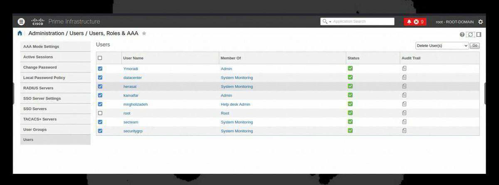
Task: Favorite this page with the star icon
Action: tap(144, 33)
